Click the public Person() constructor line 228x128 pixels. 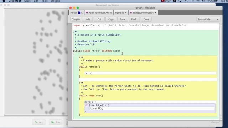89,67
